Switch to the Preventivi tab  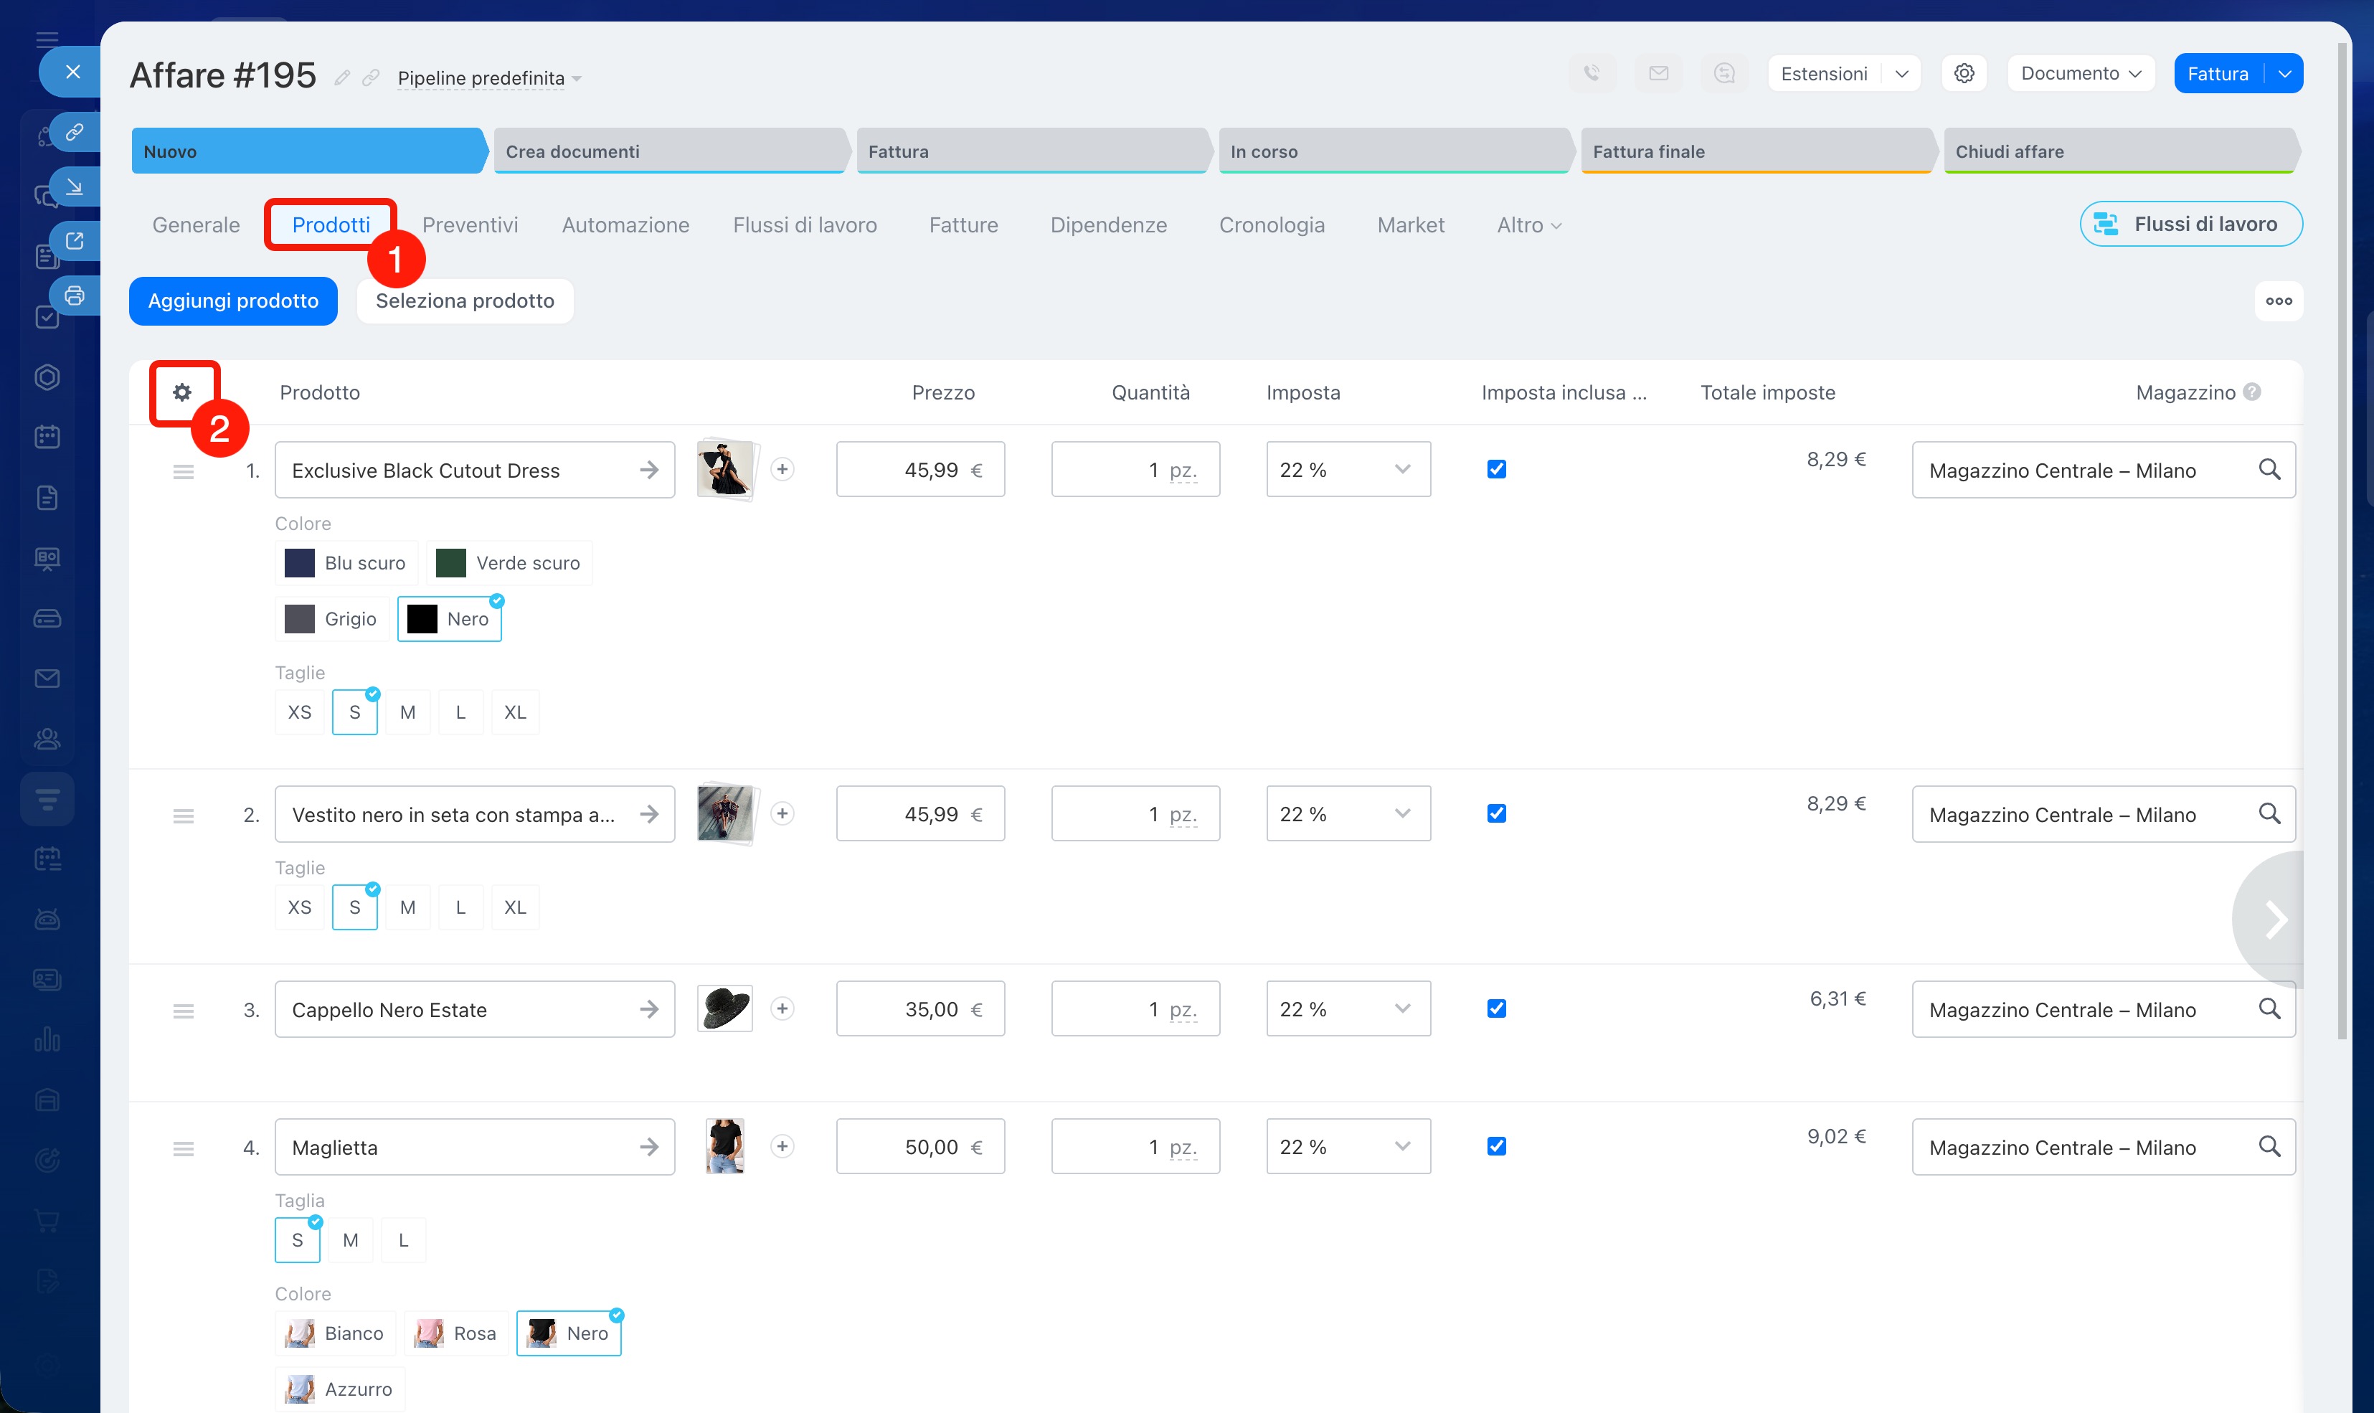tap(470, 225)
